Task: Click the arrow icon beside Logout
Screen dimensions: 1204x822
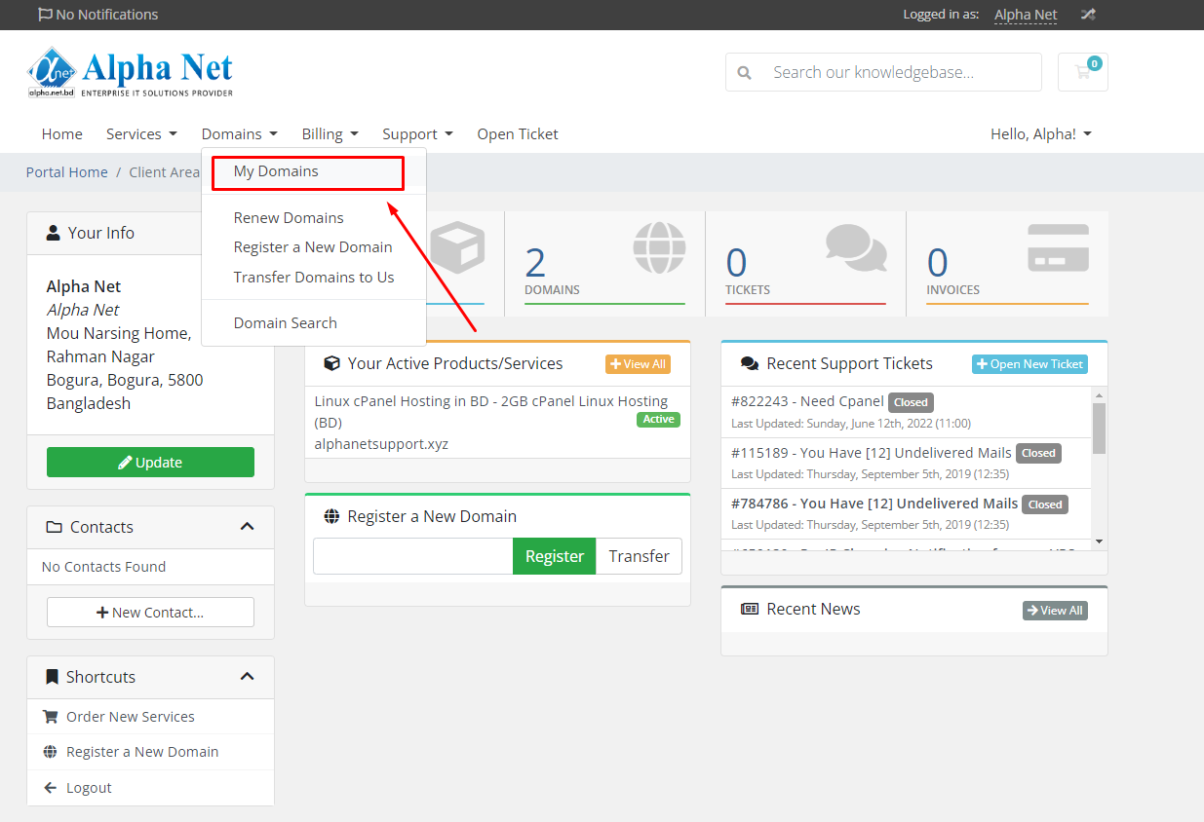Action: pos(50,788)
